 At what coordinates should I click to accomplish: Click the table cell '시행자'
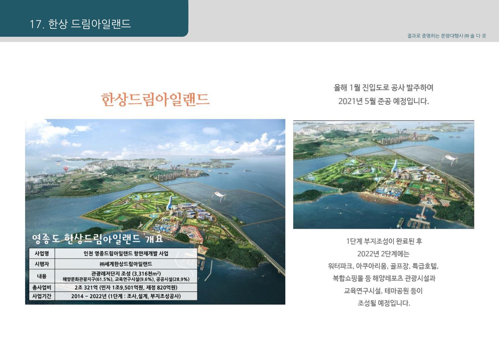pos(42,264)
